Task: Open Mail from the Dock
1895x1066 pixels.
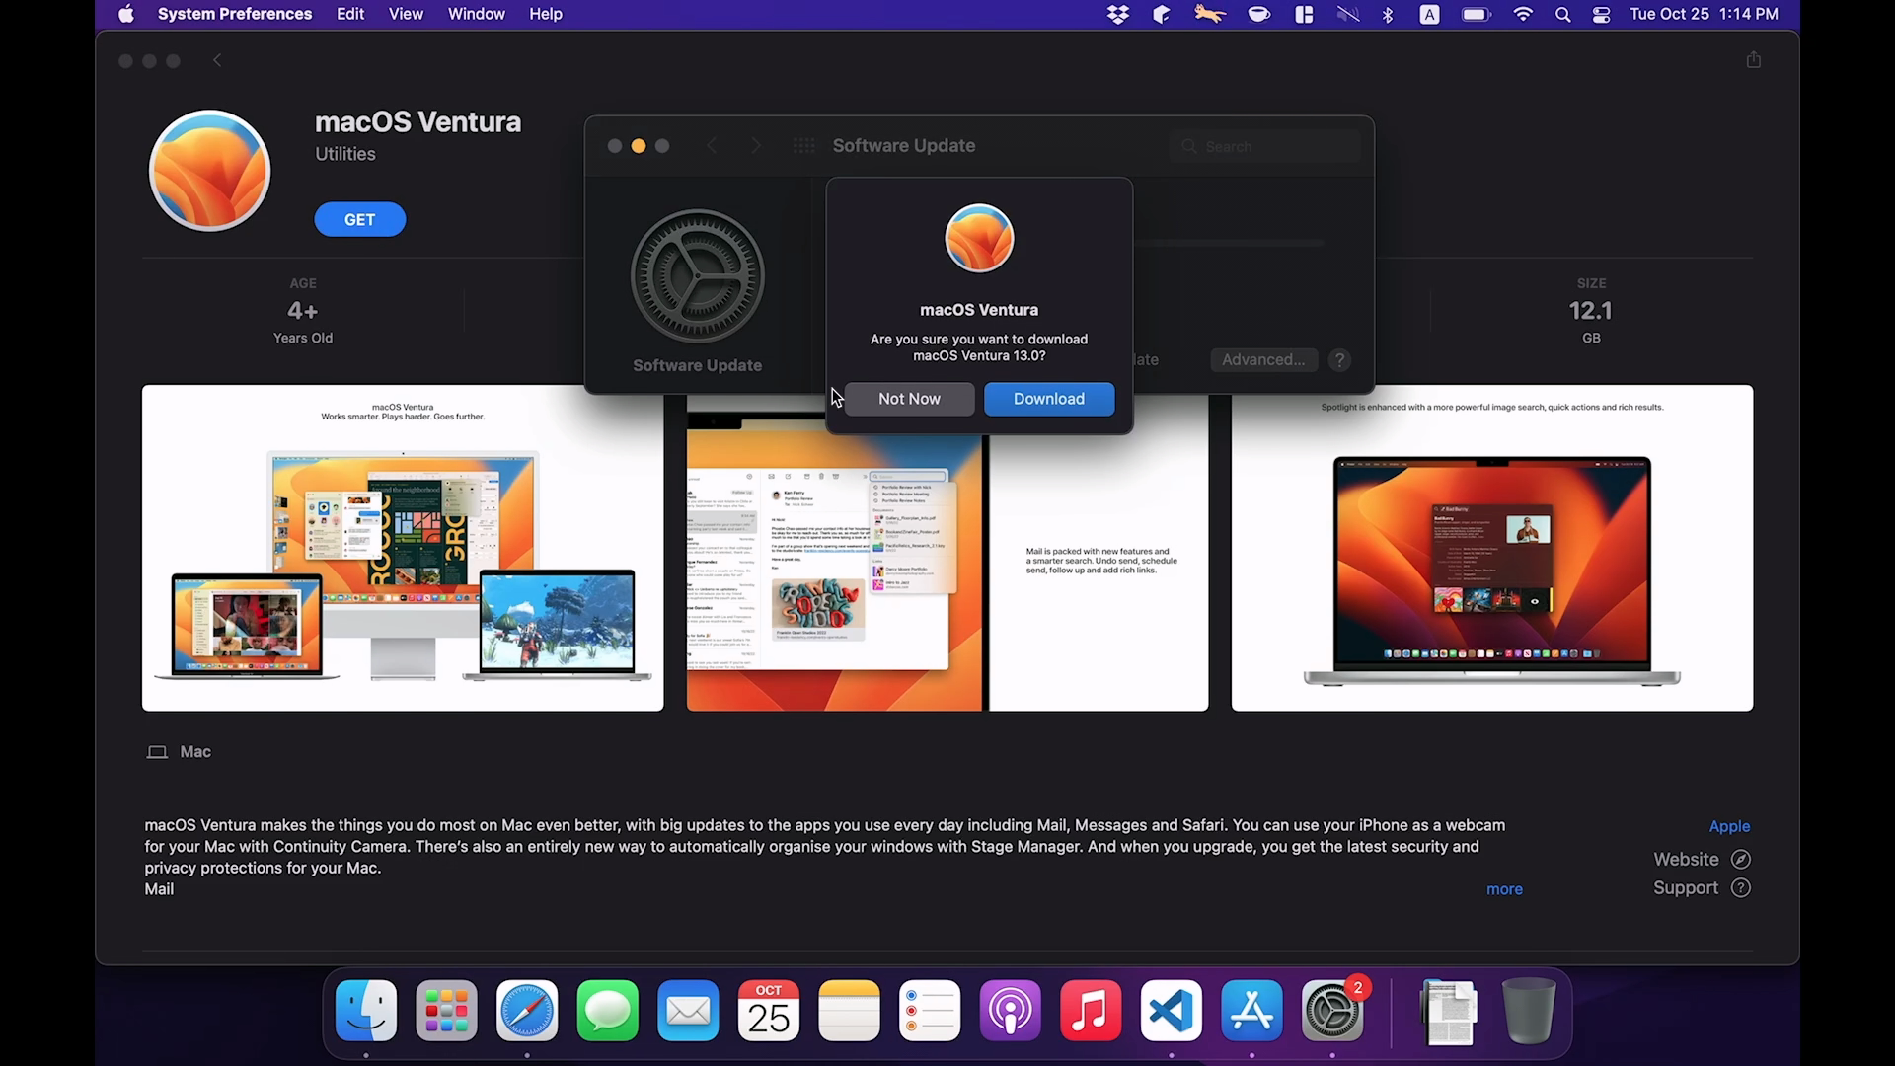Action: tap(688, 1011)
